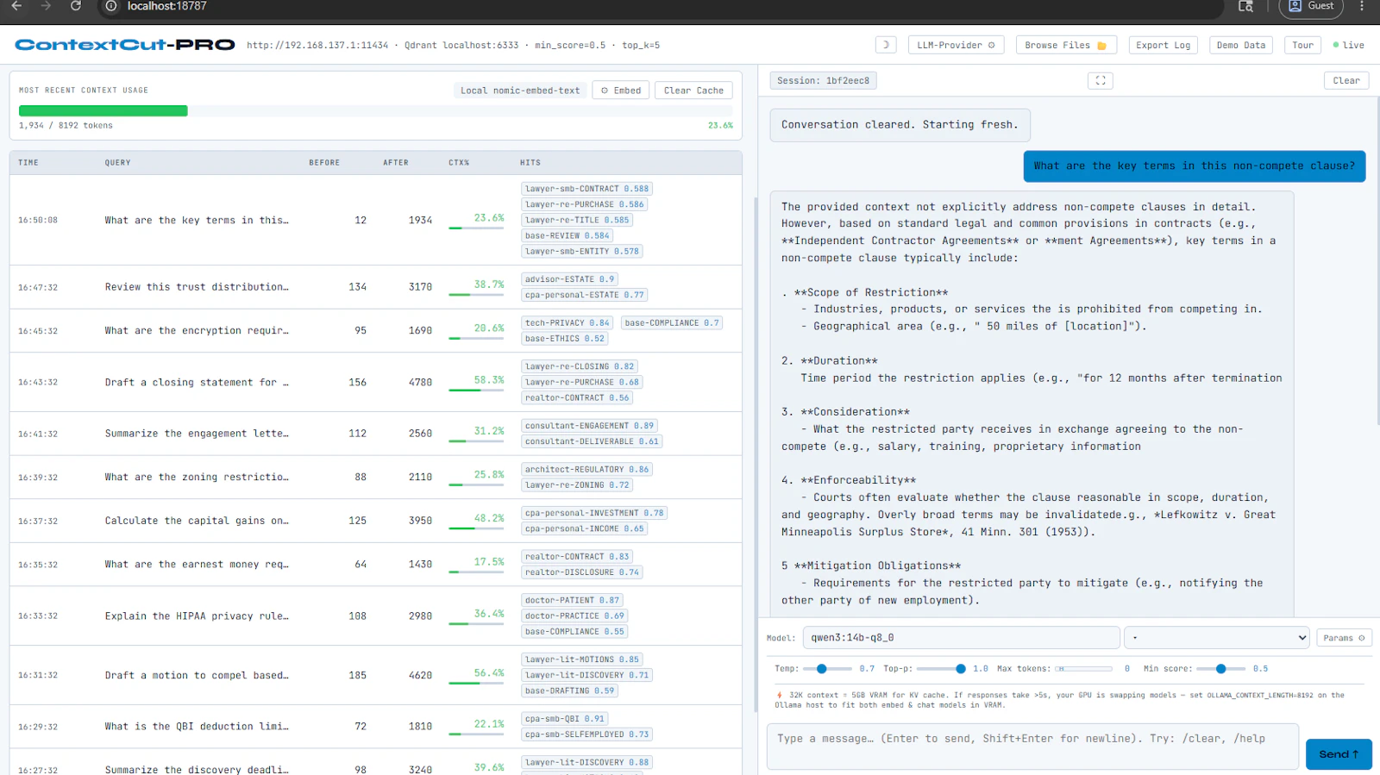Focus the chat message input field
Screen dimensions: 1380x775
click(1032, 747)
